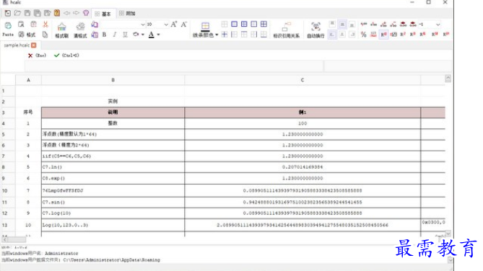
Task: Open the font name dropdown
Action: click(x=143, y=25)
